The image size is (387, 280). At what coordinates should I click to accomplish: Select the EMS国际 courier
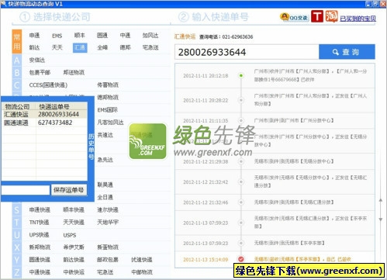coord(108,110)
